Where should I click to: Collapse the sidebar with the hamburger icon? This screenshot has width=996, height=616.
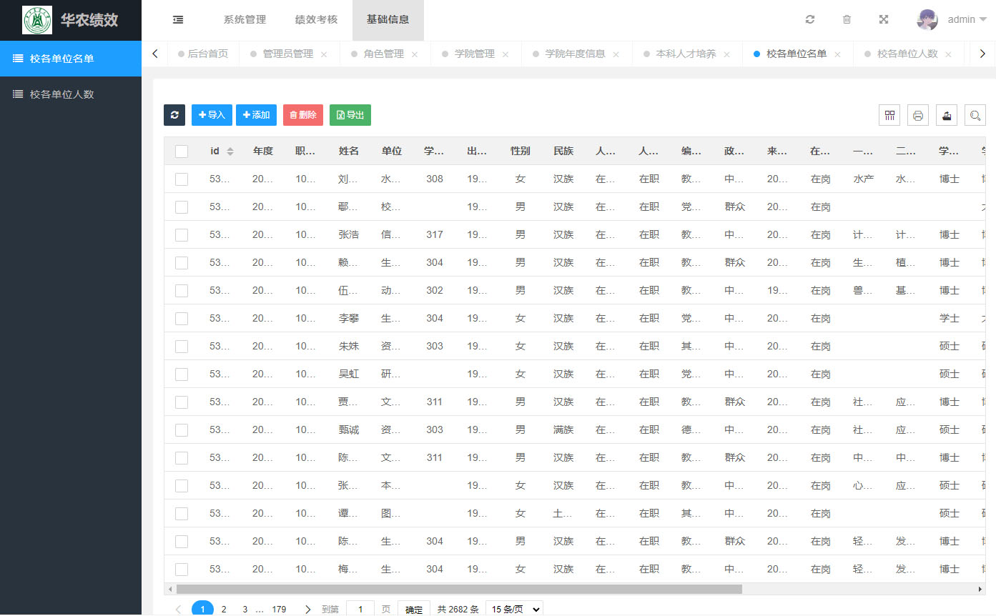click(178, 20)
